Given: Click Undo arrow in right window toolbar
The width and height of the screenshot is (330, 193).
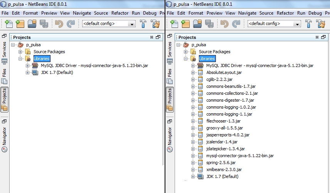Looking at the screenshot, I should [224, 24].
